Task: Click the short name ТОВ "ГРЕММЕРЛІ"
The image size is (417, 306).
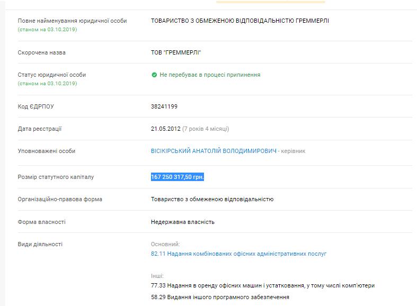Action: coord(176,52)
